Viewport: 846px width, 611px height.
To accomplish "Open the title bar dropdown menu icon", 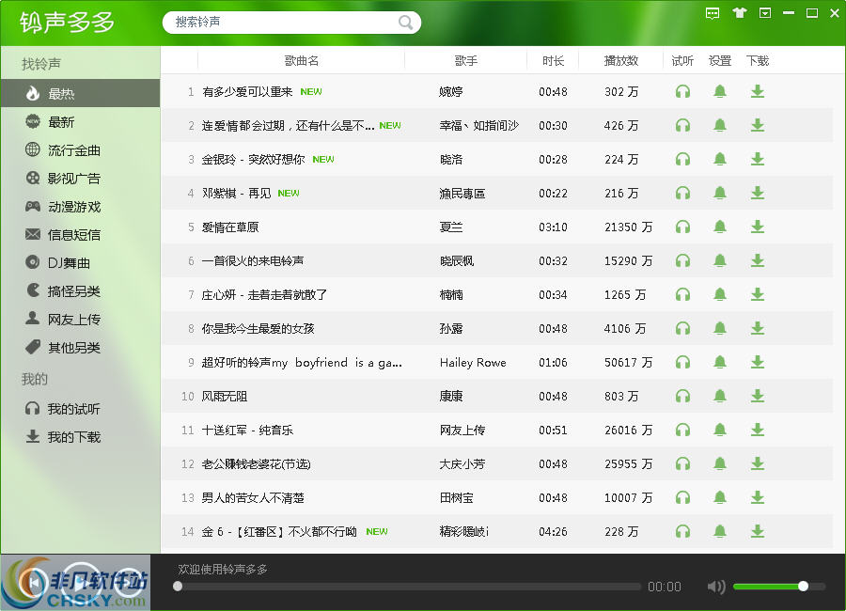I will click(x=765, y=13).
